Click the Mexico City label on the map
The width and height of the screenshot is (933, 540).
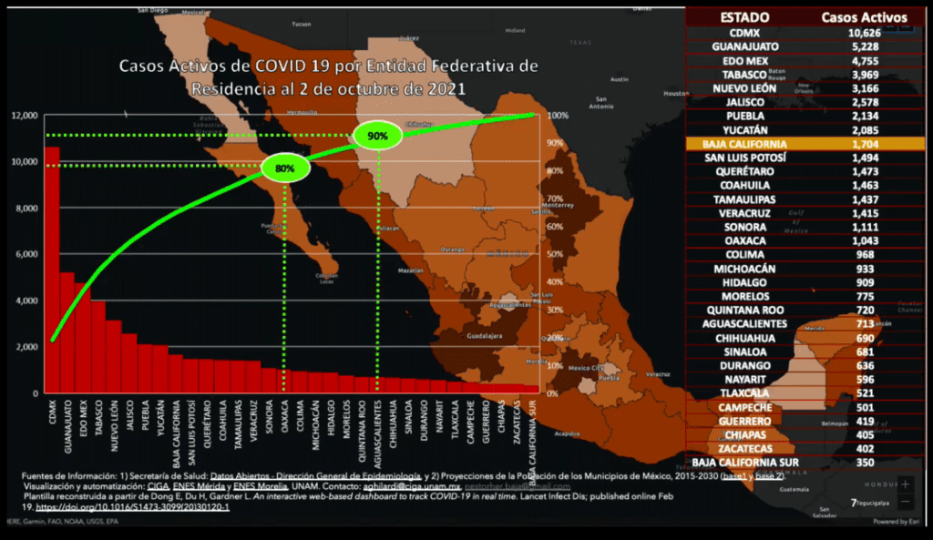(586, 368)
